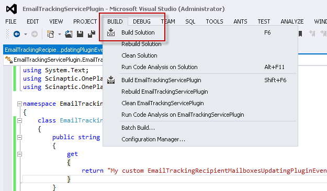Open dropdown arrow beside Navigate Backward
Screen dimensions: 327x191
pyautogui.click(x=26, y=34)
